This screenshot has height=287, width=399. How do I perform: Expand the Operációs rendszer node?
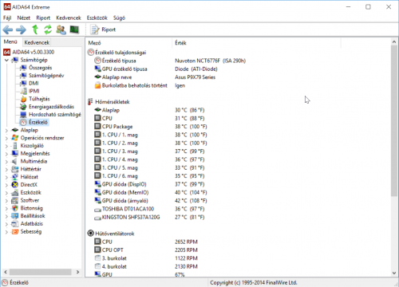pos(6,138)
